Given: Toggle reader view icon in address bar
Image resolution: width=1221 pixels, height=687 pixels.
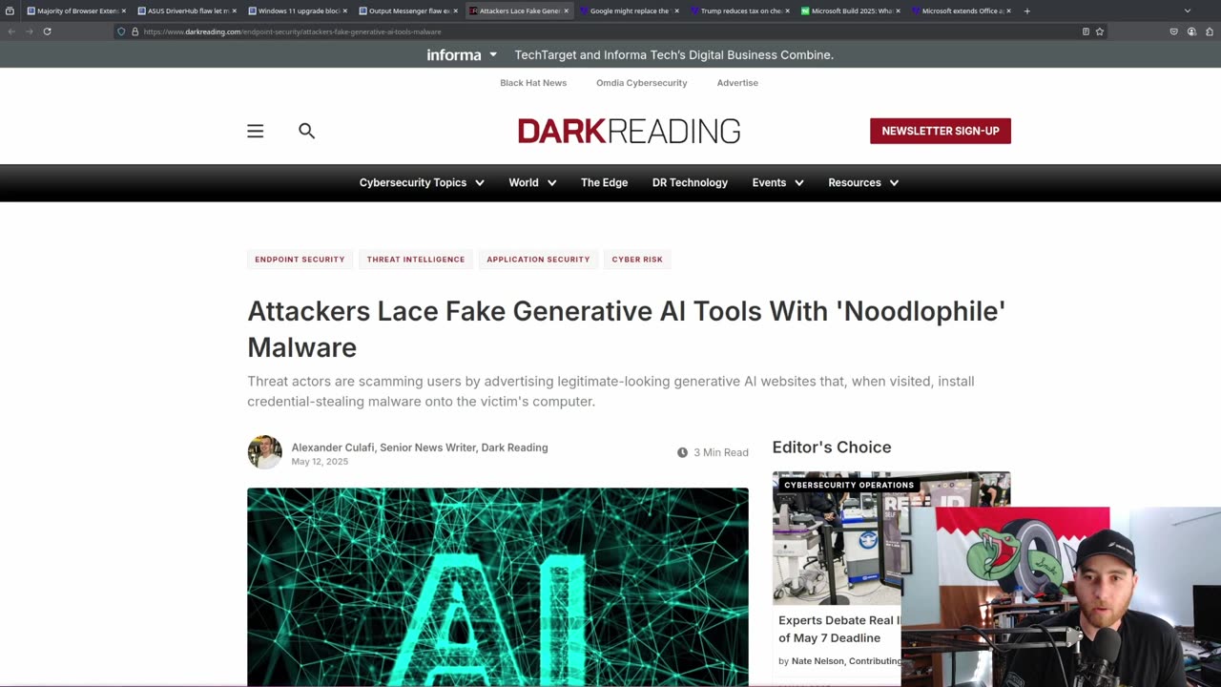Looking at the screenshot, I should pyautogui.click(x=1086, y=31).
